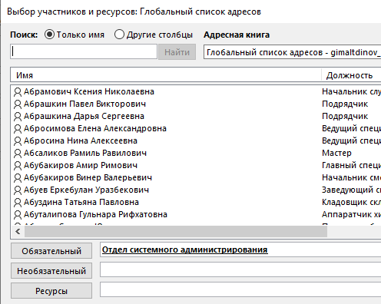Select the name Абросимова Елена Александровна
The image size is (381, 304).
click(x=95, y=128)
